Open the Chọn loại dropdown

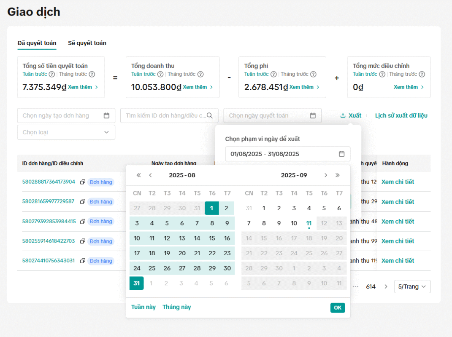coord(66,132)
